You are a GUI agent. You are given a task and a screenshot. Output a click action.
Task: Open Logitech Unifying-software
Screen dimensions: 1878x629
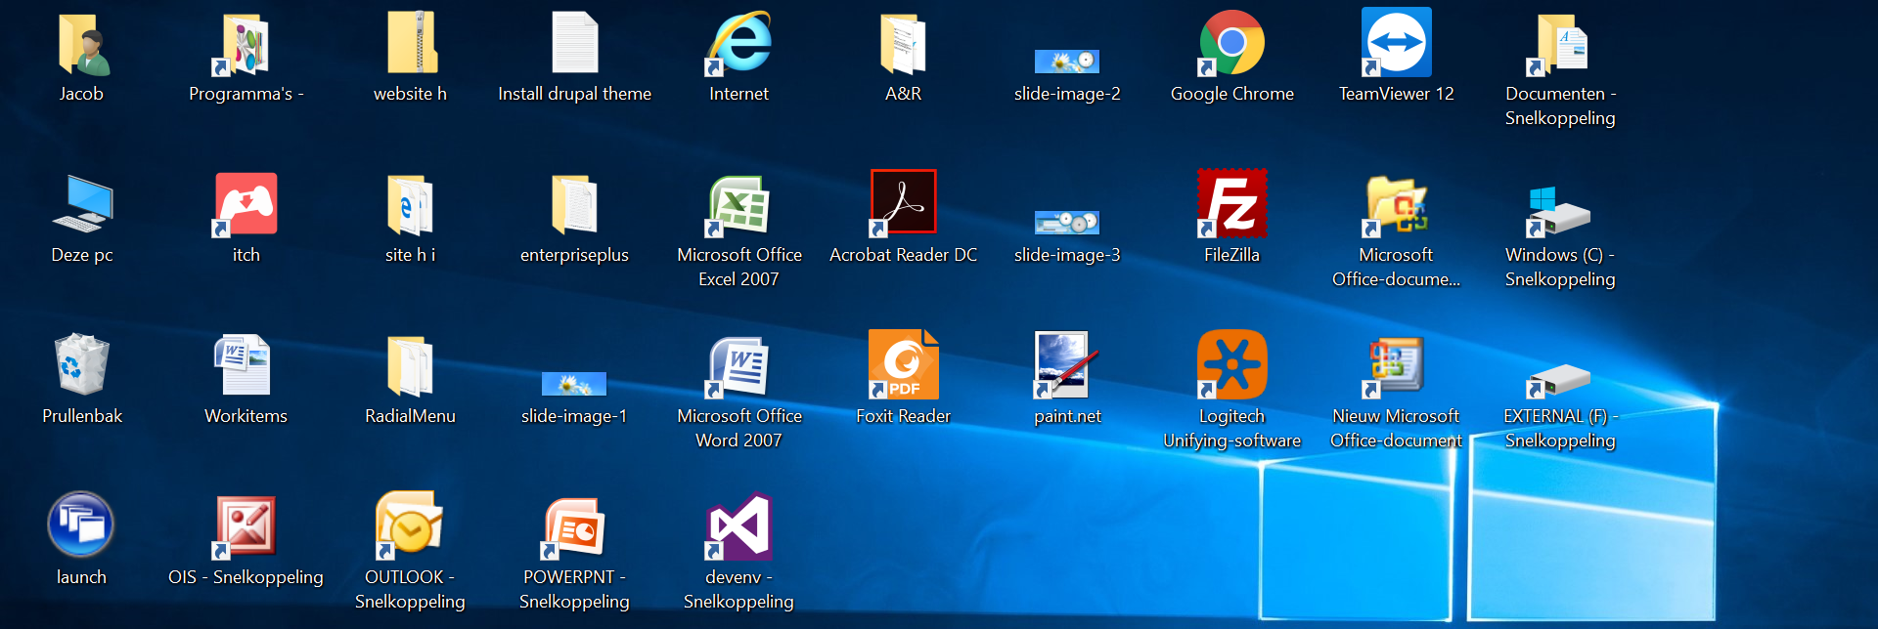pyautogui.click(x=1232, y=364)
